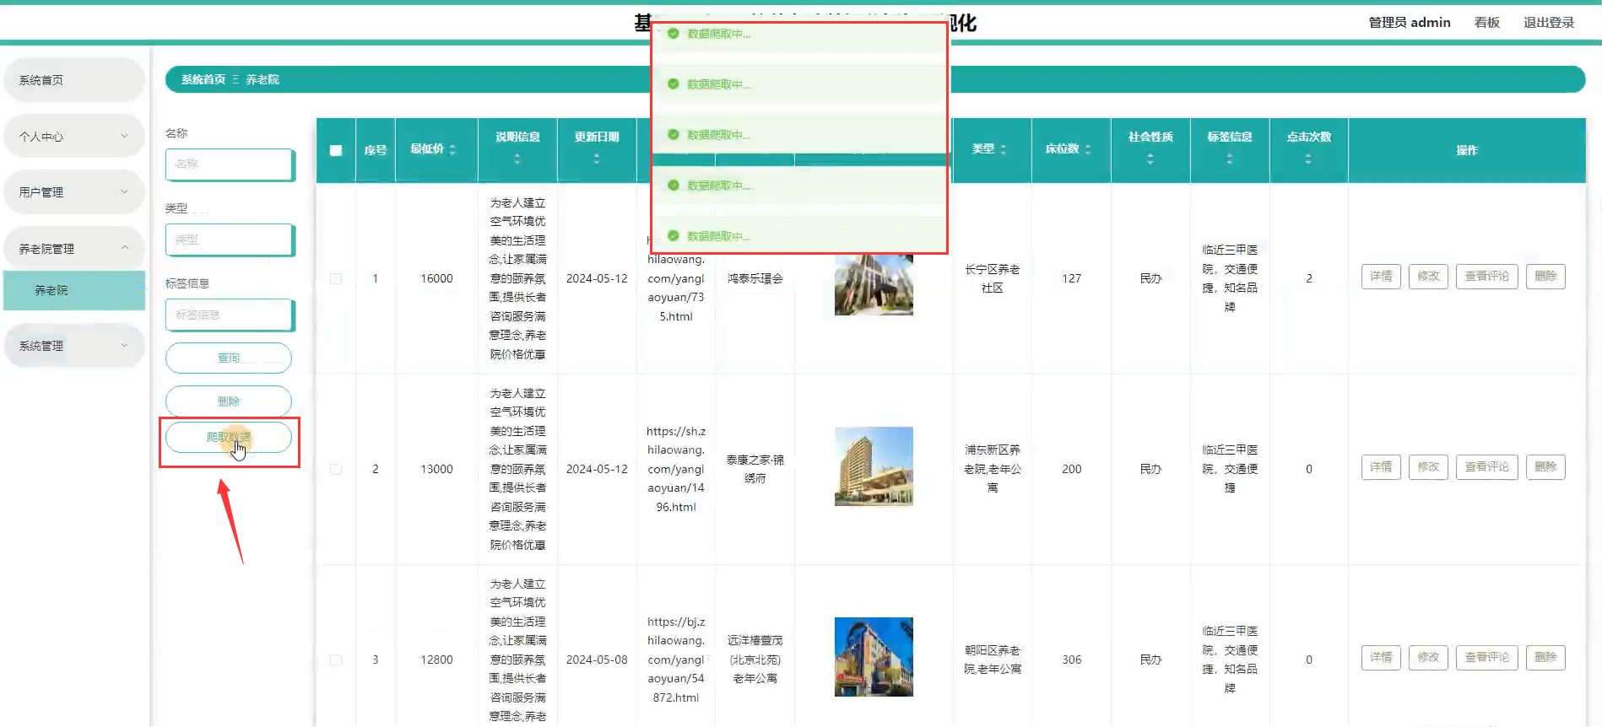This screenshot has height=727, width=1602.
Task: Sort by 最低价 column arrows
Action: [452, 149]
